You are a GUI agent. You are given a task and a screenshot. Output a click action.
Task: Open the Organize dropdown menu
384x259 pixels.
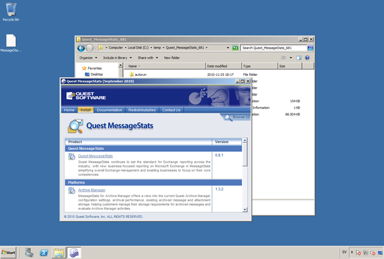pyautogui.click(x=88, y=58)
